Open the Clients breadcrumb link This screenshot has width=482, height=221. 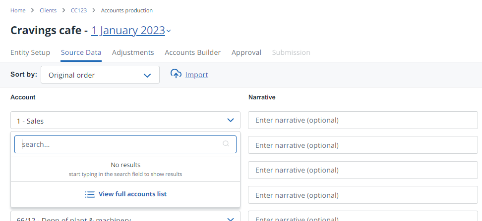(x=48, y=10)
